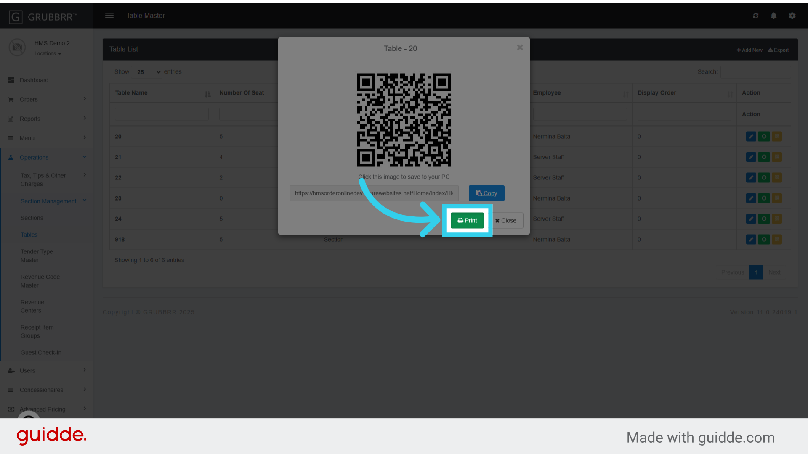The image size is (808, 454).
Task: Go to the Next page
Action: click(774, 272)
